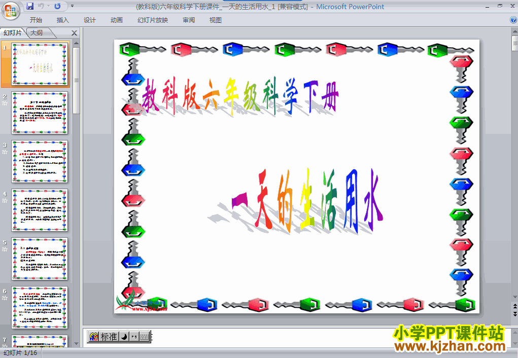
Task: Save the presentation with the floppy disk icon
Action: coord(30,6)
